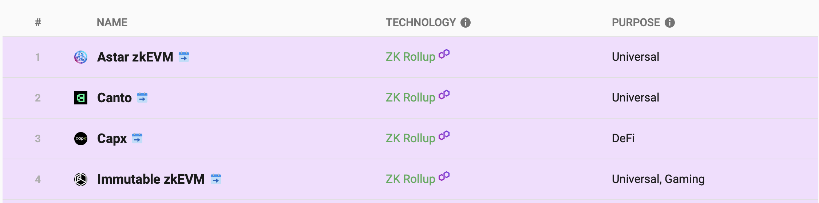819x203 pixels.
Task: Click Polygon chain icon in Immutable row
Action: click(x=444, y=176)
